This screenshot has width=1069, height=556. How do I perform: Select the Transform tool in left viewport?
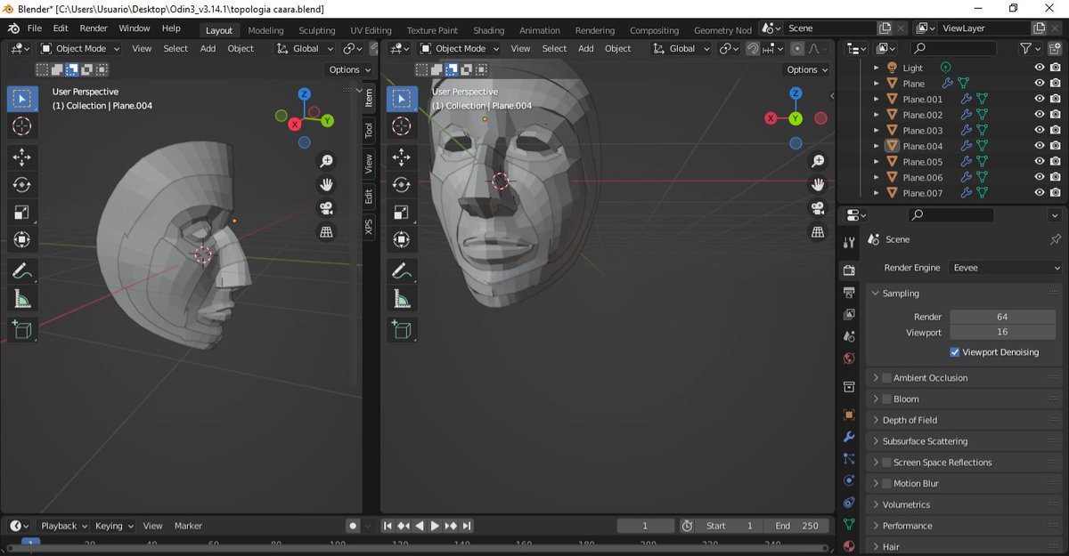pyautogui.click(x=22, y=239)
